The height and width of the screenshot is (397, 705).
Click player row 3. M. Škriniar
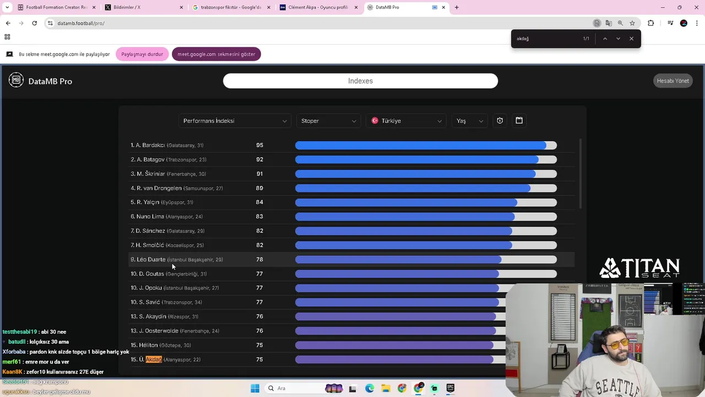coord(352,174)
